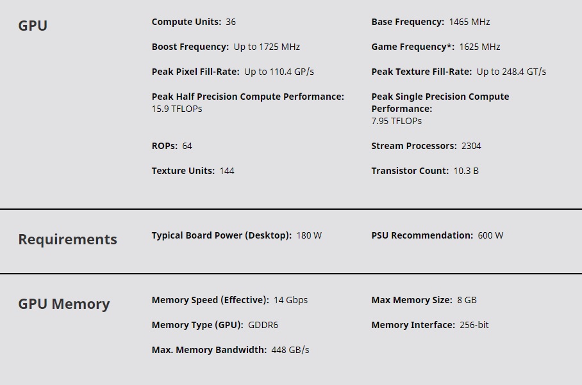Click the Game Frequency label with asterisk
The width and height of the screenshot is (582, 385).
point(413,47)
